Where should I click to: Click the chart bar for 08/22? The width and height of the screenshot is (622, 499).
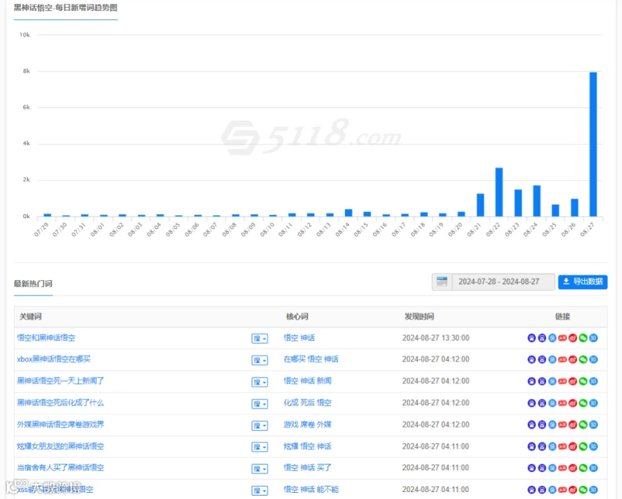tap(499, 192)
